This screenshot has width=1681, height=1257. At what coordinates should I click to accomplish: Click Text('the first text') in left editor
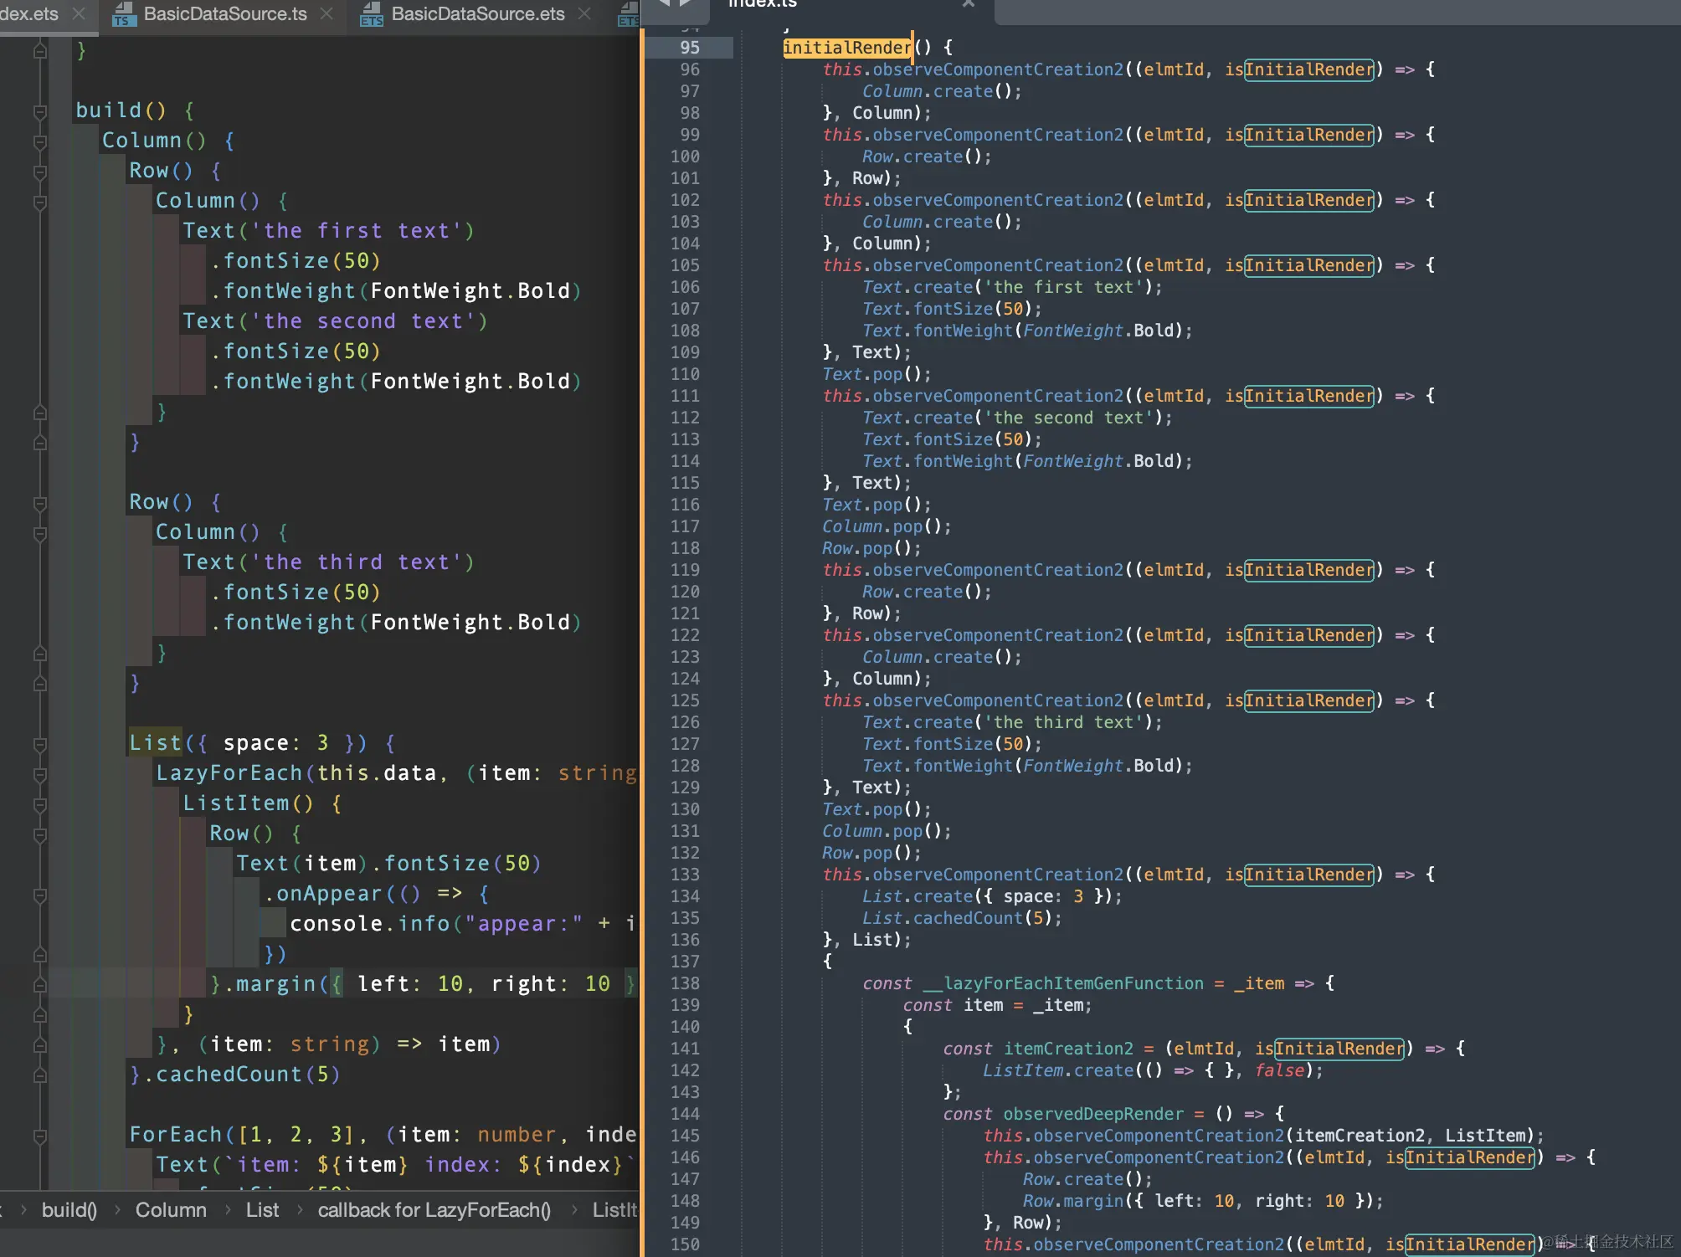point(329,231)
